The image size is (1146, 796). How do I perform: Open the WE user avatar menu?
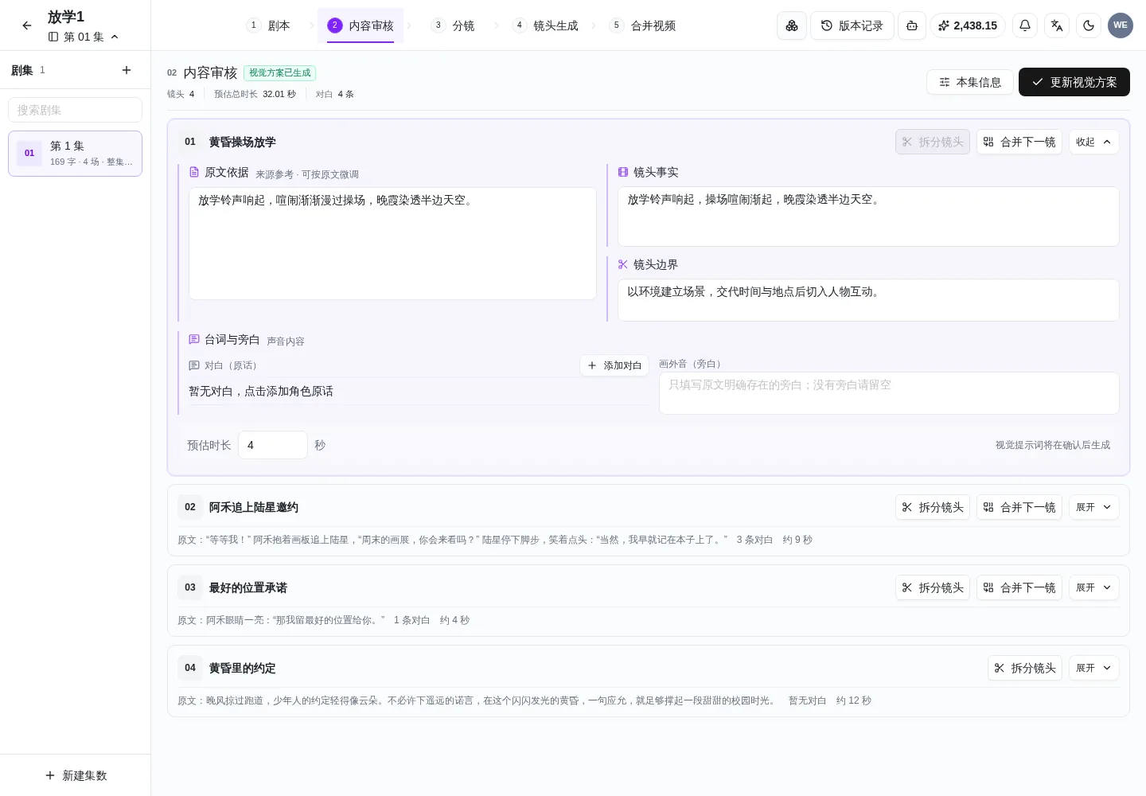click(1121, 25)
